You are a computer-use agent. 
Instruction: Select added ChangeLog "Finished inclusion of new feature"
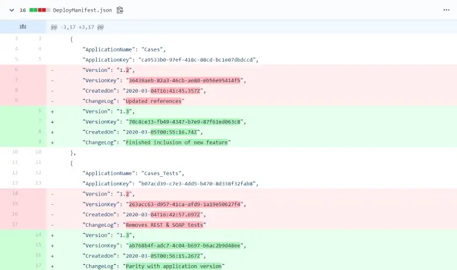click(157, 143)
